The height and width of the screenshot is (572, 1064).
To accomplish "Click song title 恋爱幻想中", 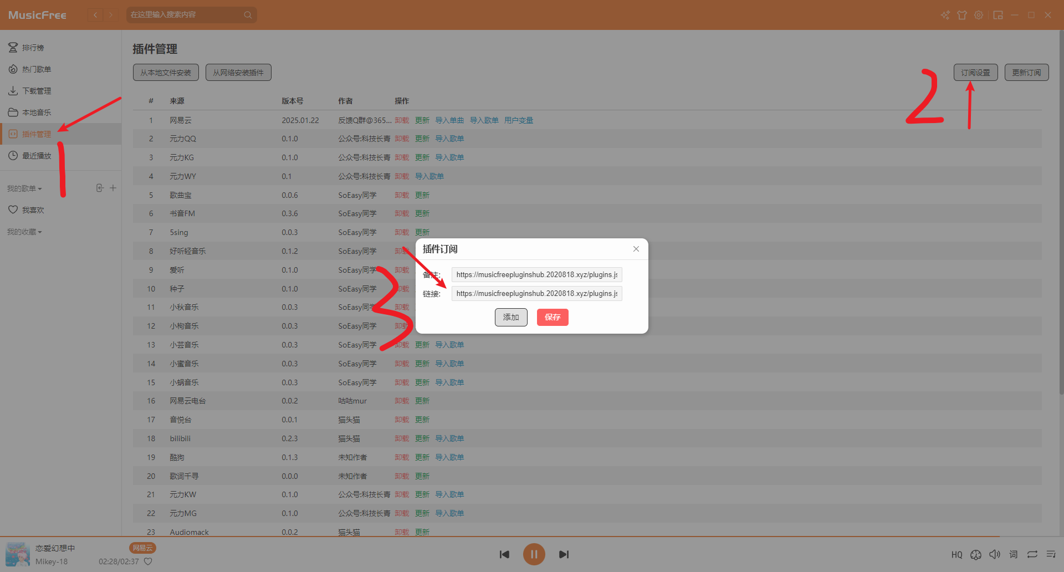I will coord(55,548).
